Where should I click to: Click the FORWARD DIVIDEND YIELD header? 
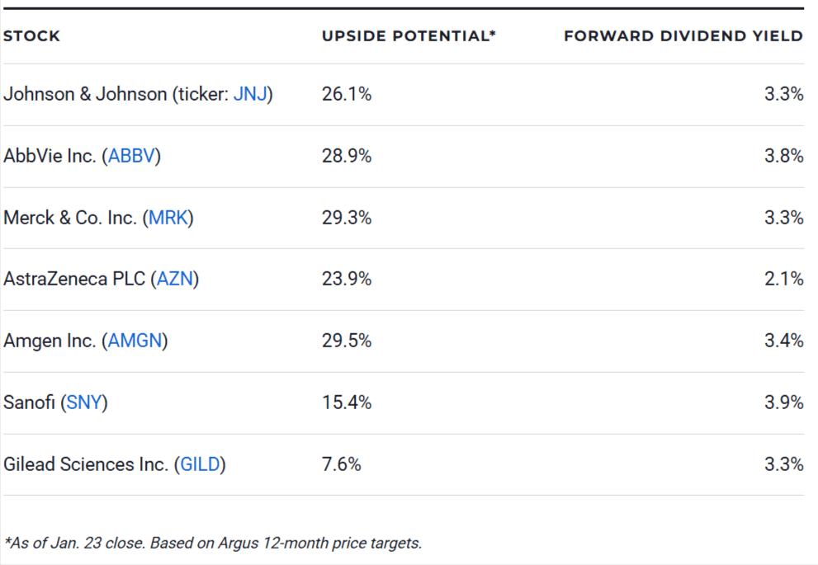683,36
